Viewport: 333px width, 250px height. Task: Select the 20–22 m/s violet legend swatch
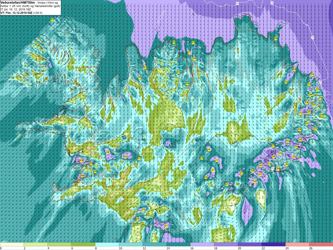click(250, 245)
